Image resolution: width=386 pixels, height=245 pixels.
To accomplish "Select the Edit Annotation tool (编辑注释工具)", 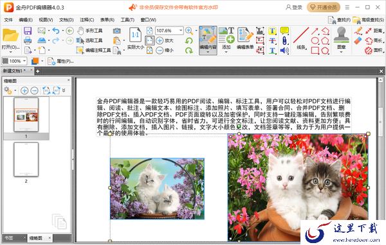I will [x=93, y=50].
